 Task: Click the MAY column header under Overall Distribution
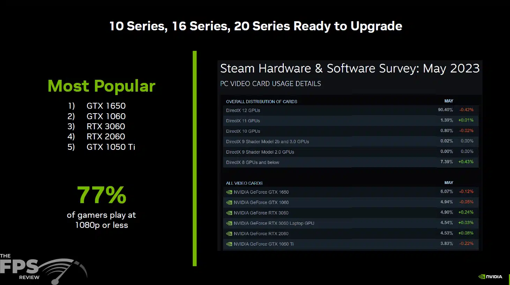pos(449,101)
